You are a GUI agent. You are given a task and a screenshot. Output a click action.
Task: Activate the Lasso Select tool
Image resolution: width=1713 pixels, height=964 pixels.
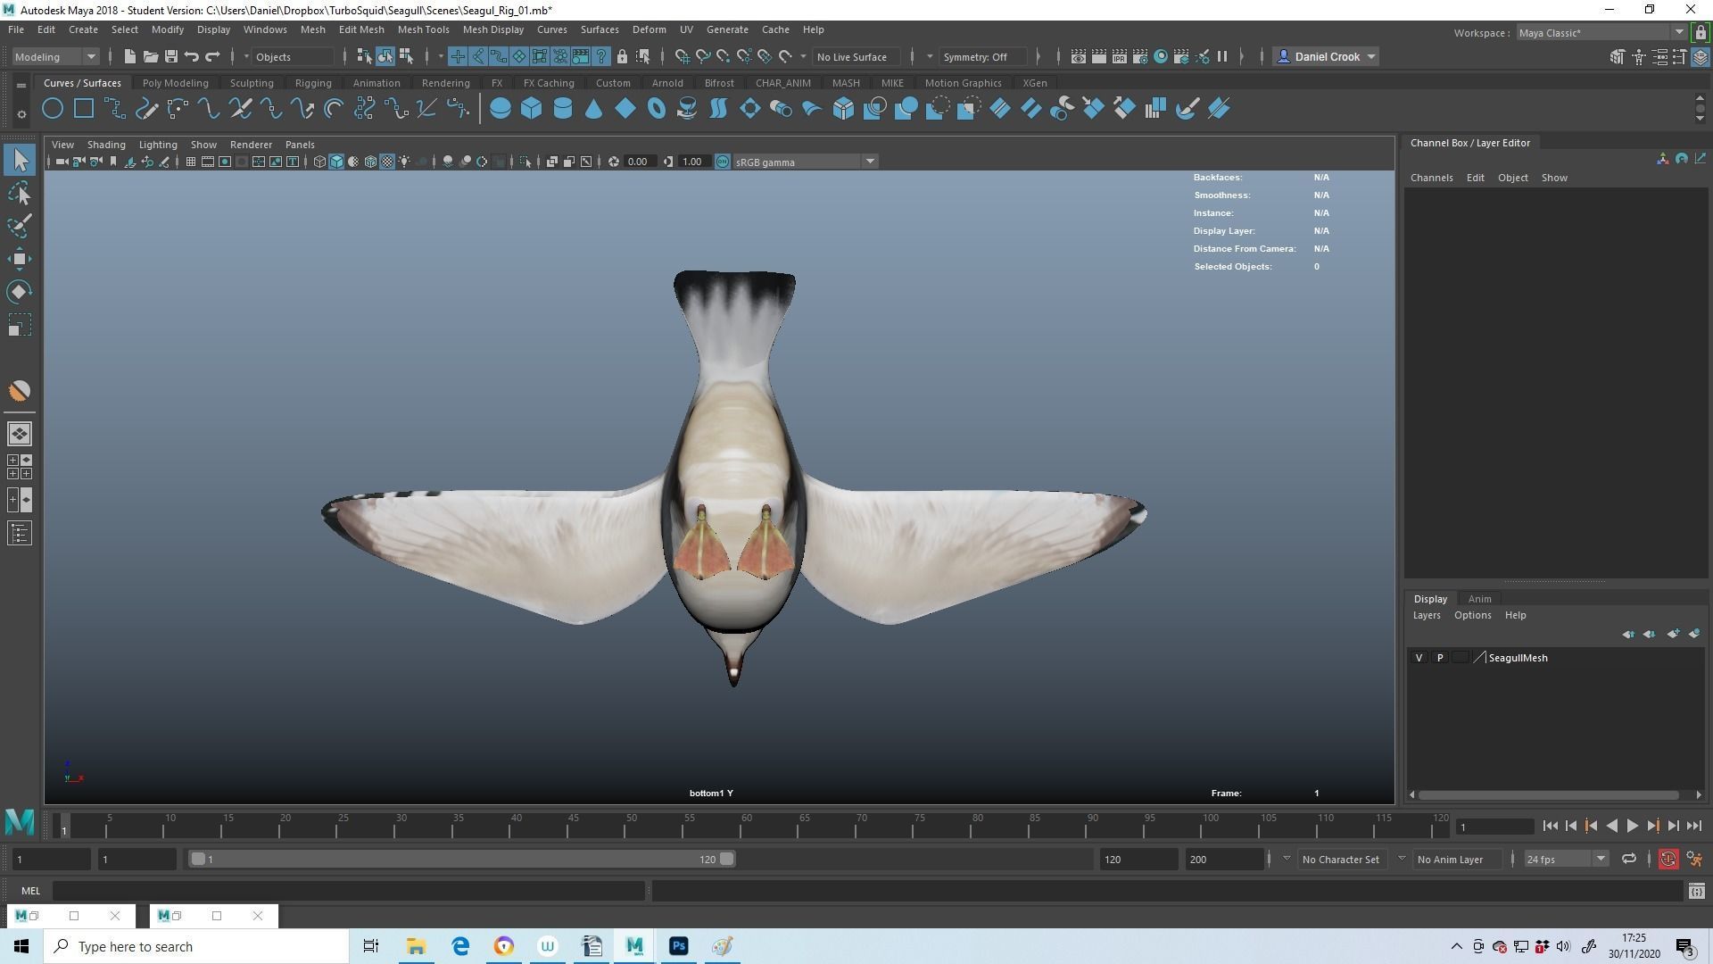pyautogui.click(x=20, y=194)
